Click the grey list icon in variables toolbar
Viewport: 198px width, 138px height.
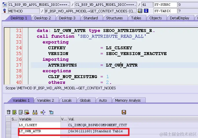tap(21, 112)
